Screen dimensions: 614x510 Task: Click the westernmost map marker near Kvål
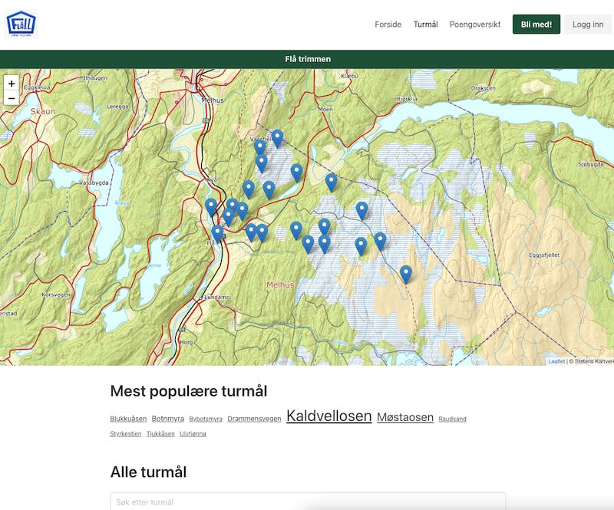[x=211, y=206]
